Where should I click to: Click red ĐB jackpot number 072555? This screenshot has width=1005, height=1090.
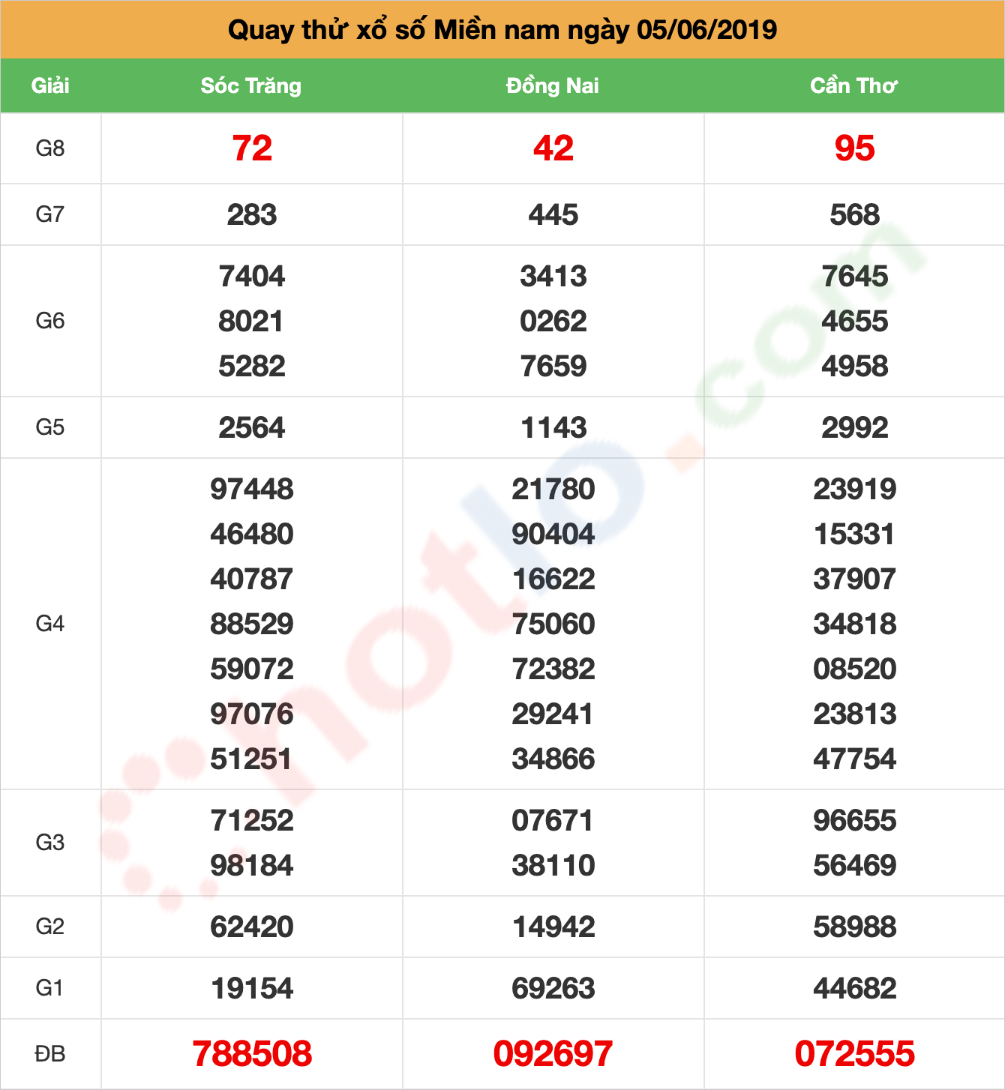click(x=855, y=1054)
